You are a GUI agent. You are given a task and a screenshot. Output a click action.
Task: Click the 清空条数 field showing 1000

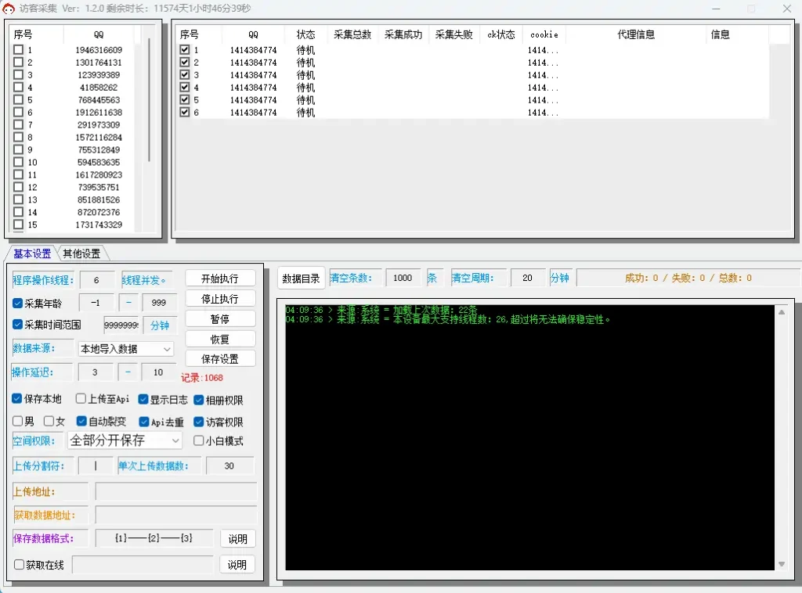[x=403, y=278]
